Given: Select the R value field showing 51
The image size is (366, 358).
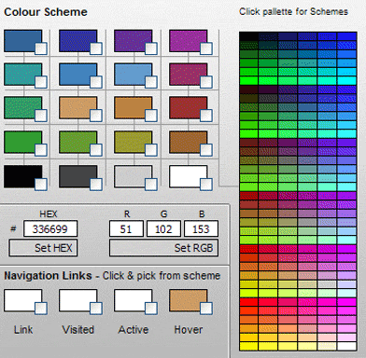Looking at the screenshot, I should [x=126, y=228].
